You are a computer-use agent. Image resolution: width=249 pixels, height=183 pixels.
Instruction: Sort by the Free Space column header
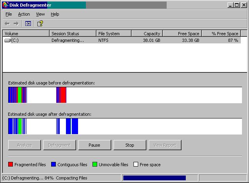182,34
